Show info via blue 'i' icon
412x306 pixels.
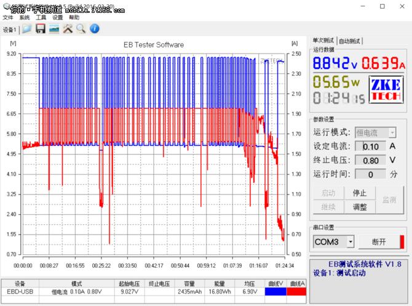click(x=95, y=29)
